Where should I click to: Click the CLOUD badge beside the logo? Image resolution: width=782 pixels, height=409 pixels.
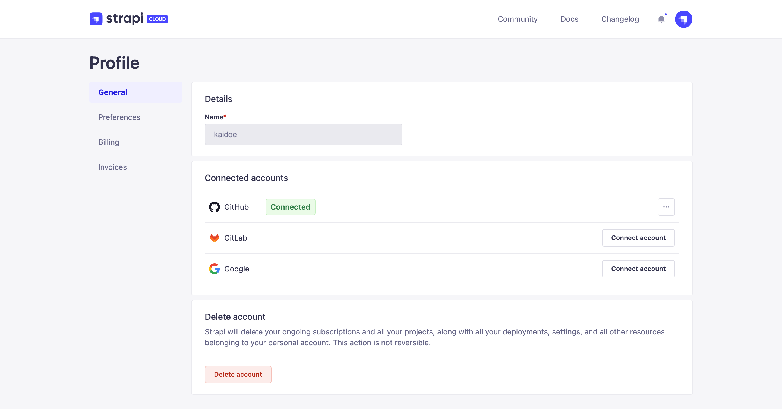pos(157,19)
